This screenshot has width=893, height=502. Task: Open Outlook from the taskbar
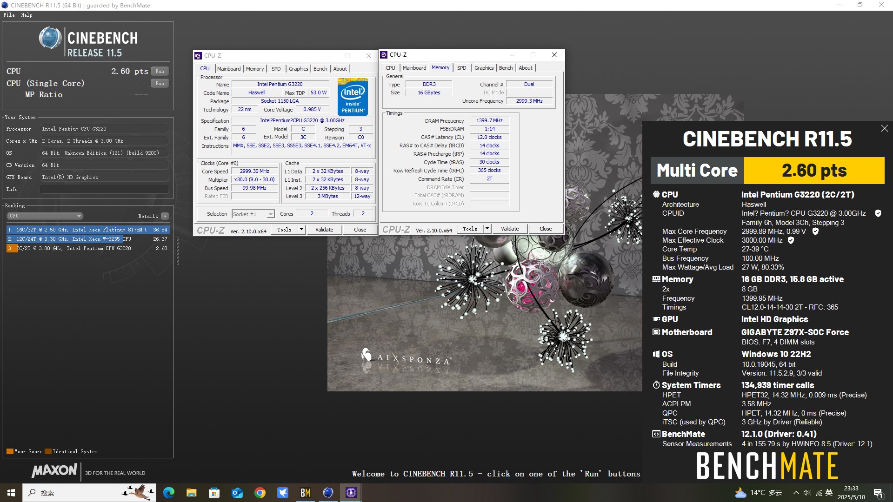tap(237, 493)
